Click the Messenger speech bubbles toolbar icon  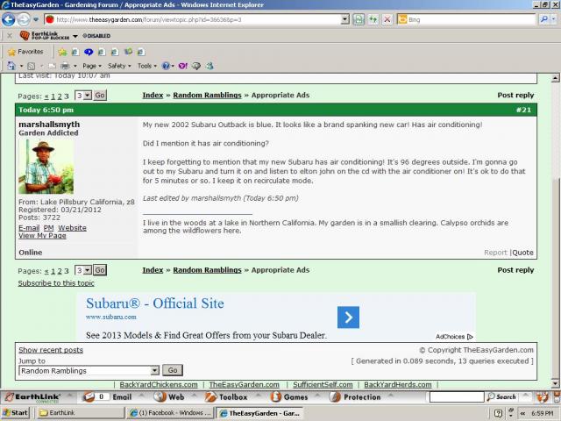click(196, 66)
